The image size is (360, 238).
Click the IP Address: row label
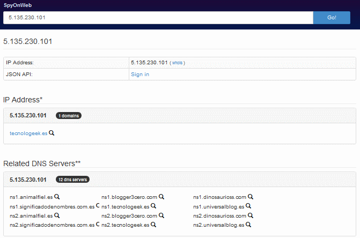(20, 63)
